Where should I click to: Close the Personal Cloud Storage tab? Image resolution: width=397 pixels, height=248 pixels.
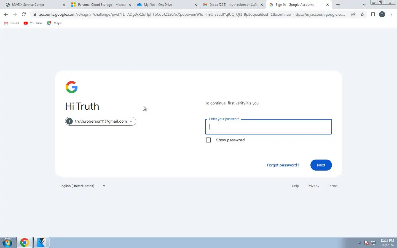(130, 5)
